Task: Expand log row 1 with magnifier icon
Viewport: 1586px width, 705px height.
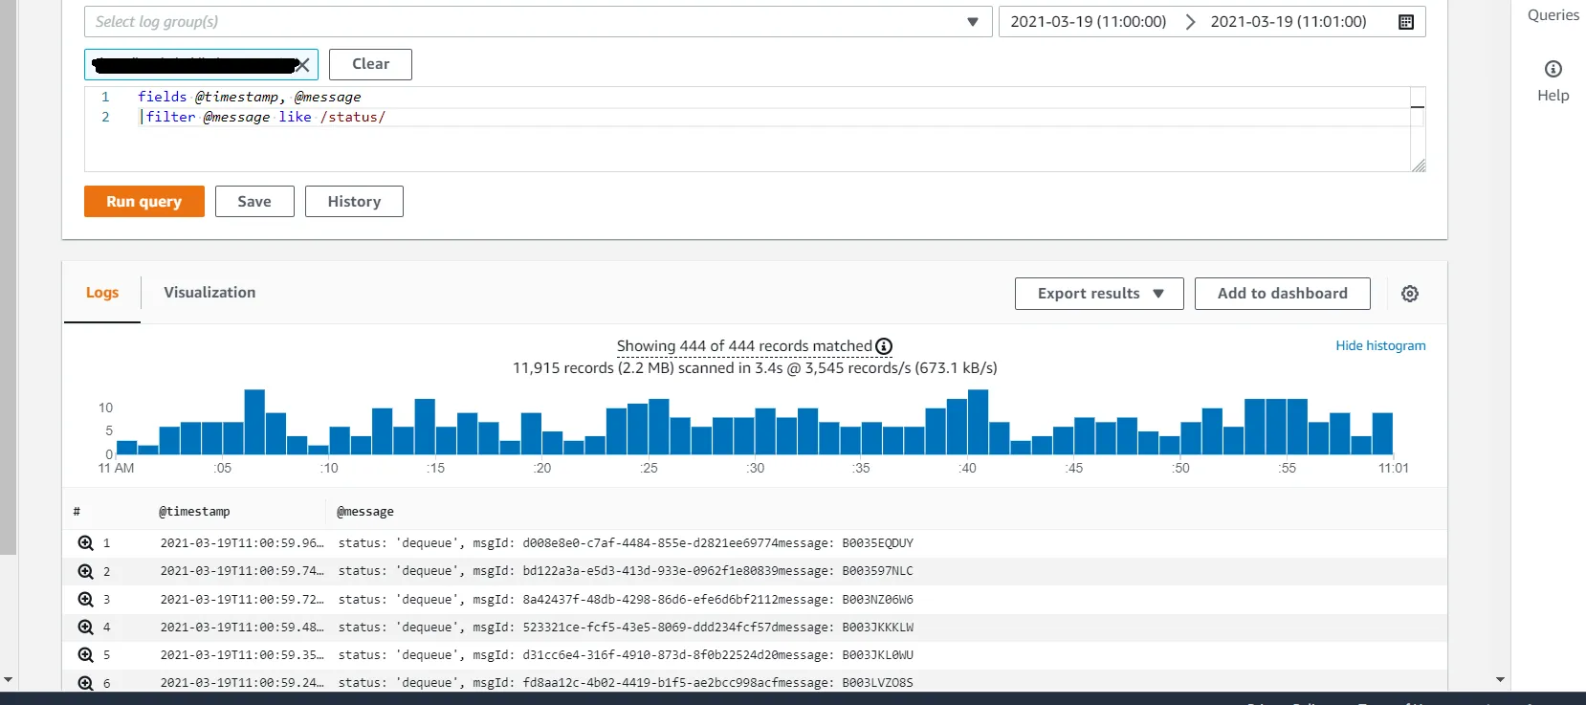Action: tap(85, 543)
